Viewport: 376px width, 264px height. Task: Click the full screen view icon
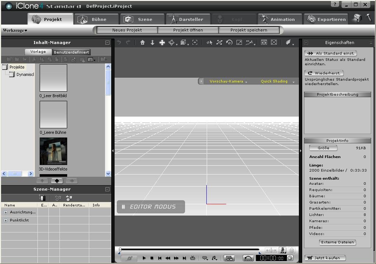tap(274, 43)
